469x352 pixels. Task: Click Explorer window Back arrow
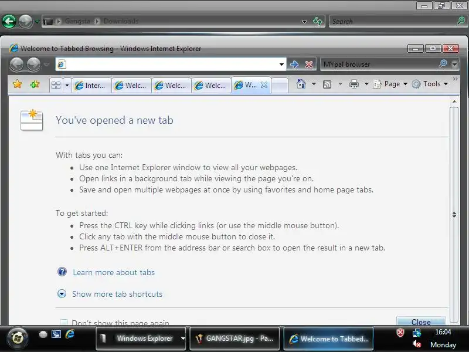click(x=9, y=21)
